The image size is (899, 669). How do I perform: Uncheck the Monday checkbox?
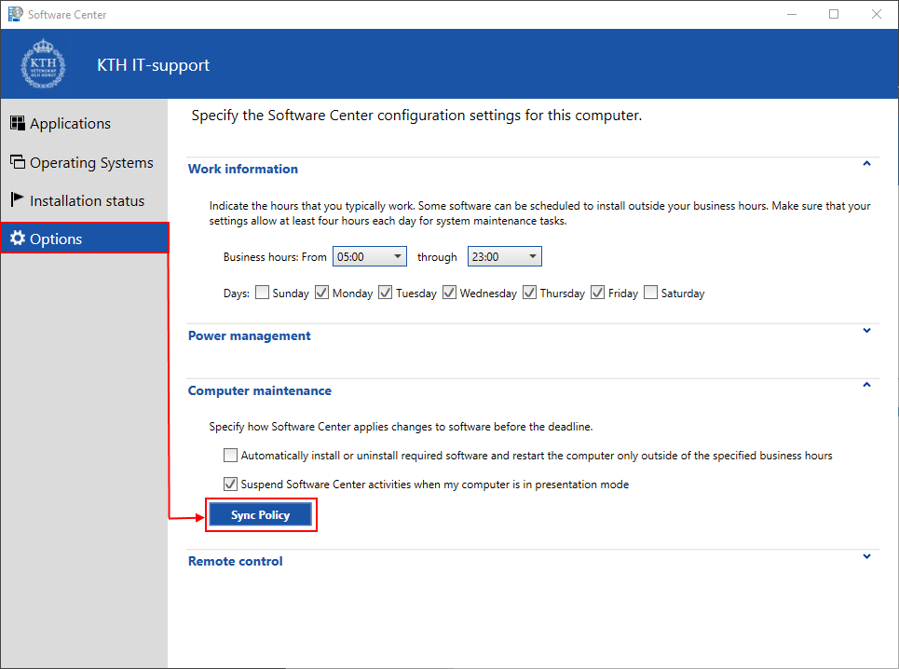(x=322, y=293)
